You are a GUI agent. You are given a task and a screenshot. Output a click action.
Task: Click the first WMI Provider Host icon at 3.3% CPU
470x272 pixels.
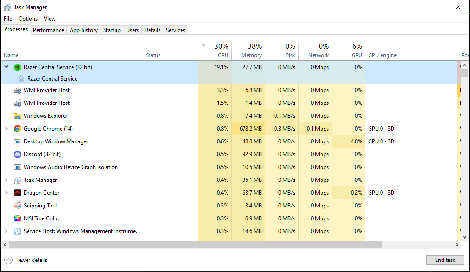(17, 90)
